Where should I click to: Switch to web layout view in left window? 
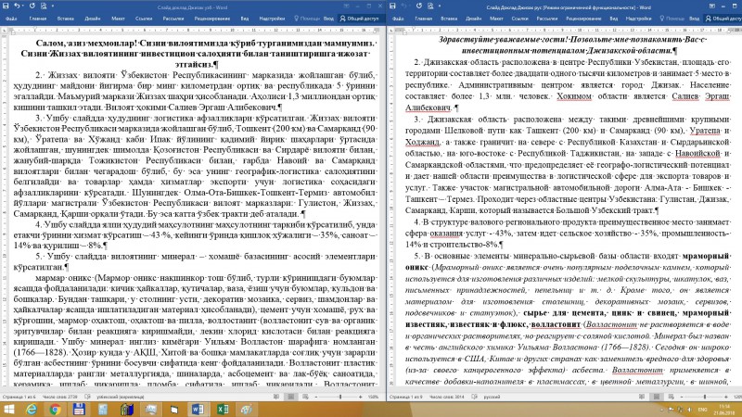(x=305, y=397)
